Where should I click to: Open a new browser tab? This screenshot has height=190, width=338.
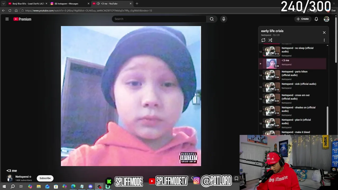pos(137,4)
